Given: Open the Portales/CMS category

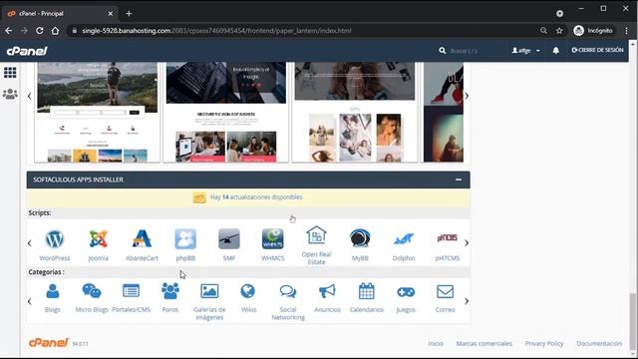Looking at the screenshot, I should coord(131,298).
